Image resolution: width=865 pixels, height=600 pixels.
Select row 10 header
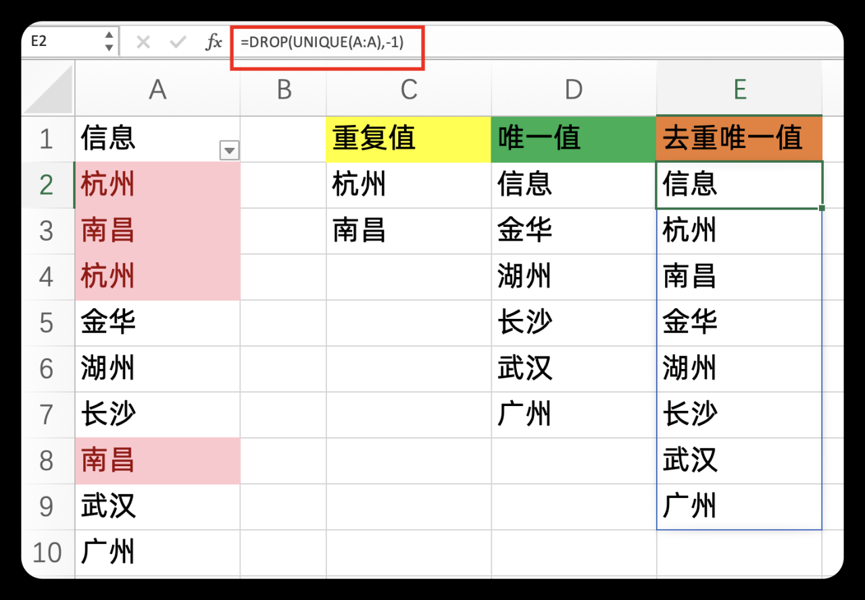(x=48, y=553)
